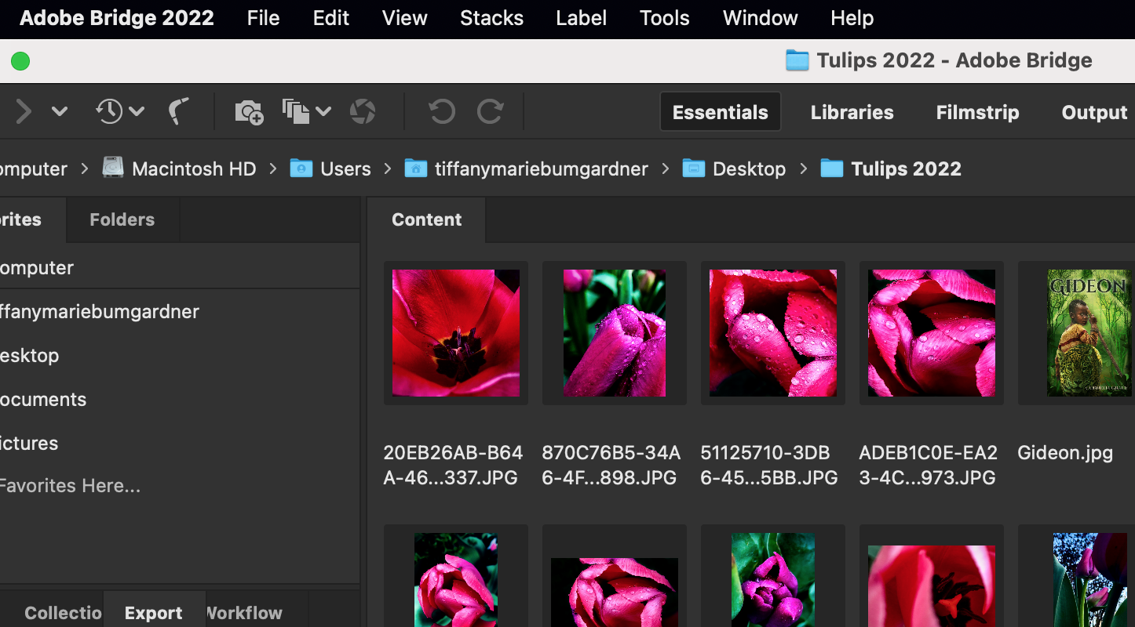This screenshot has height=627, width=1135.
Task: Click Get Photos from Camera icon
Action: (x=249, y=112)
